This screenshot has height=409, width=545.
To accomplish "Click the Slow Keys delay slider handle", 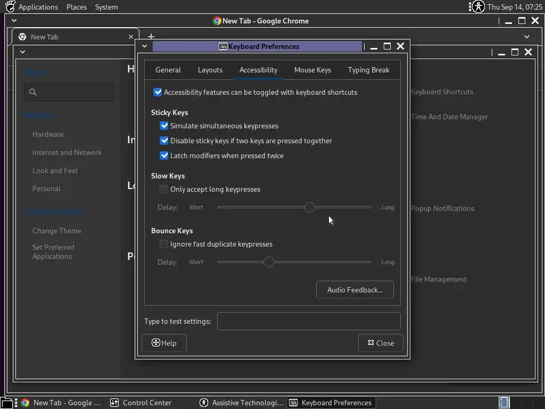I will pos(309,207).
